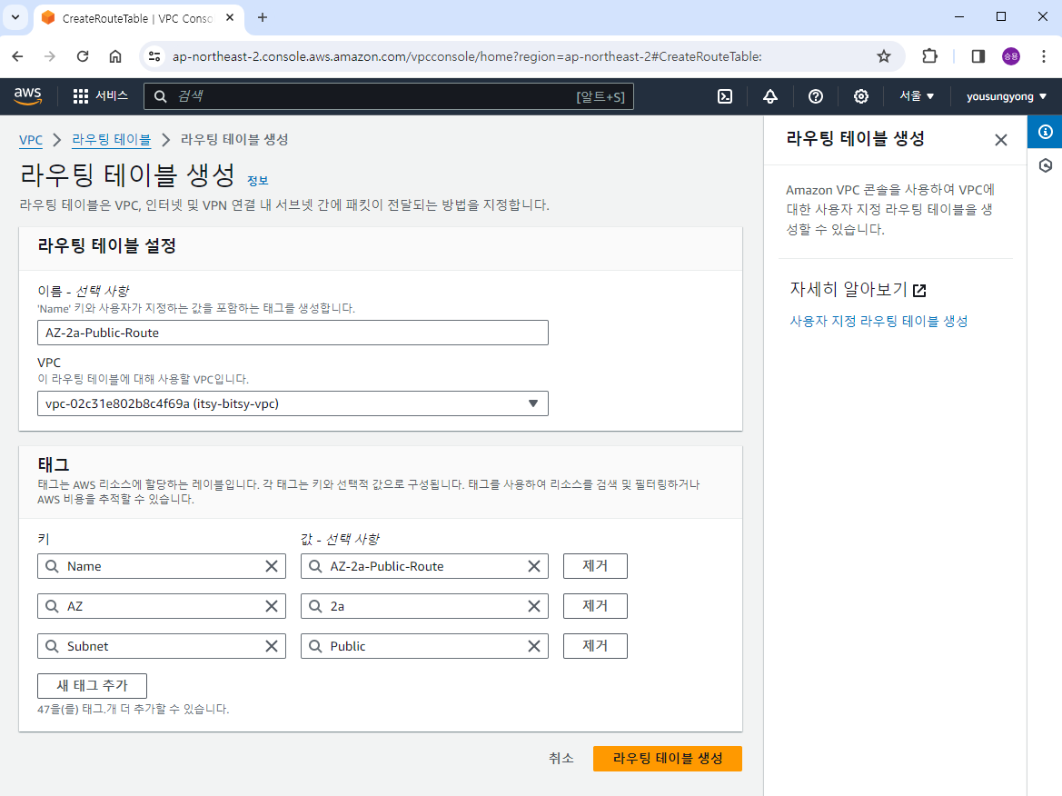Screen dimensions: 1062x796
Task: Clear the AZ tag key field
Action: (272, 606)
